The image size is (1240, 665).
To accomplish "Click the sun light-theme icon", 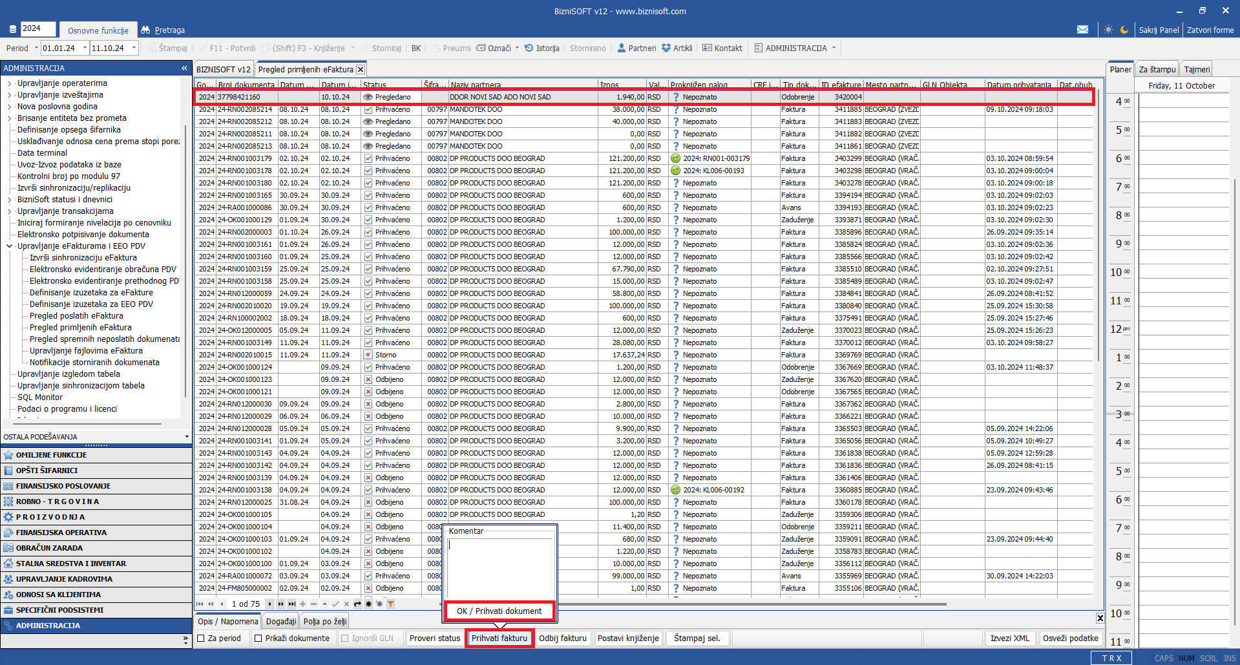I will point(1109,30).
